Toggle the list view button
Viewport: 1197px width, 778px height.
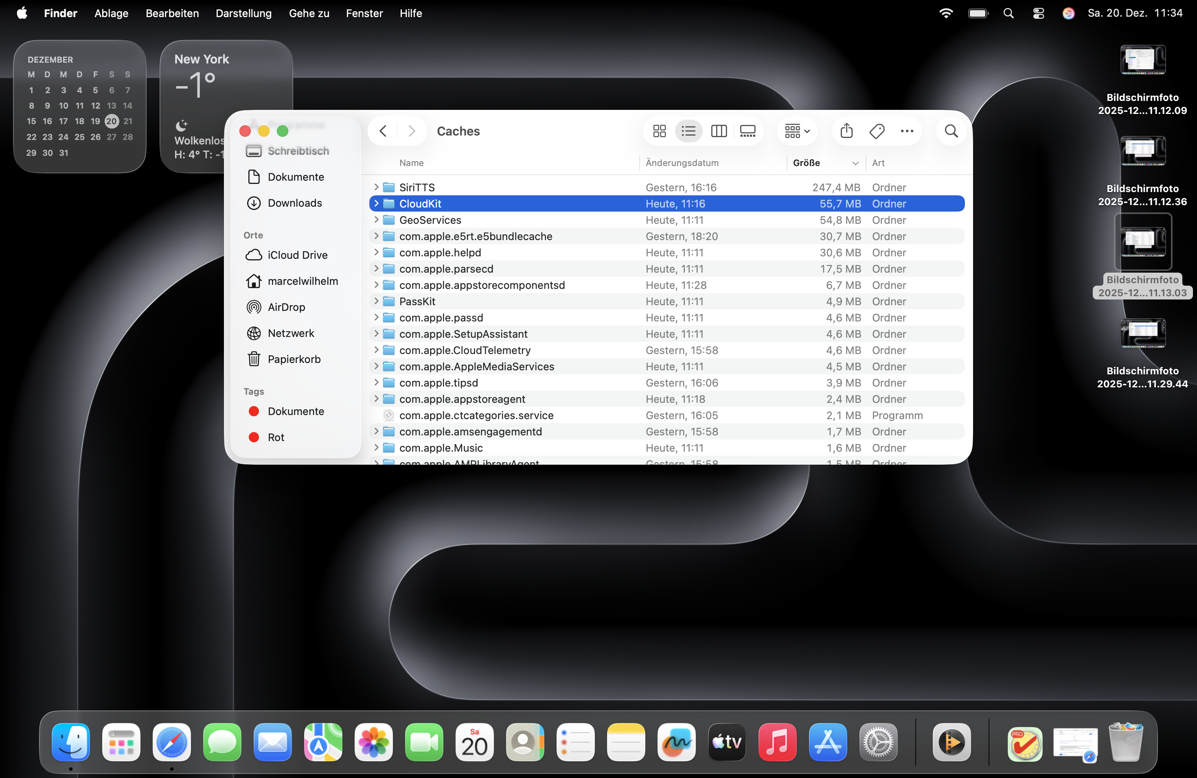click(x=688, y=131)
